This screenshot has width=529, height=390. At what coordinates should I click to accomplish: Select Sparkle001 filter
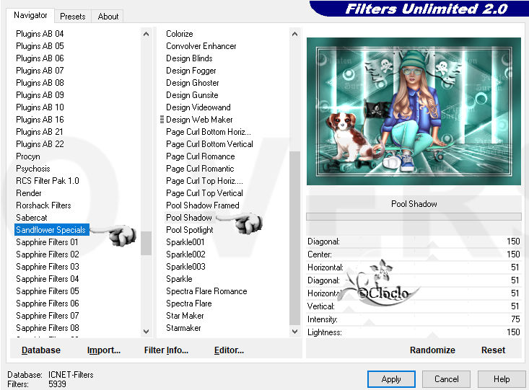coord(185,242)
